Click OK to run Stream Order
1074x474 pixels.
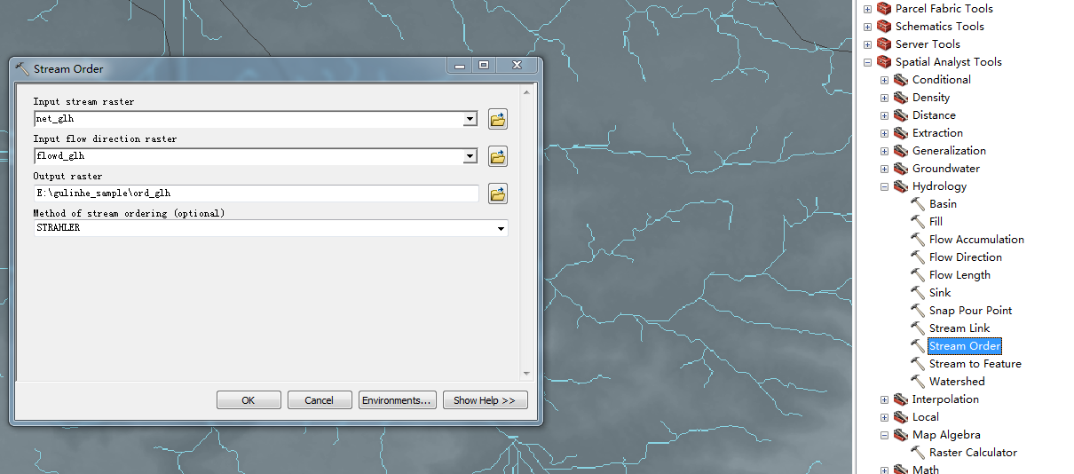point(249,400)
